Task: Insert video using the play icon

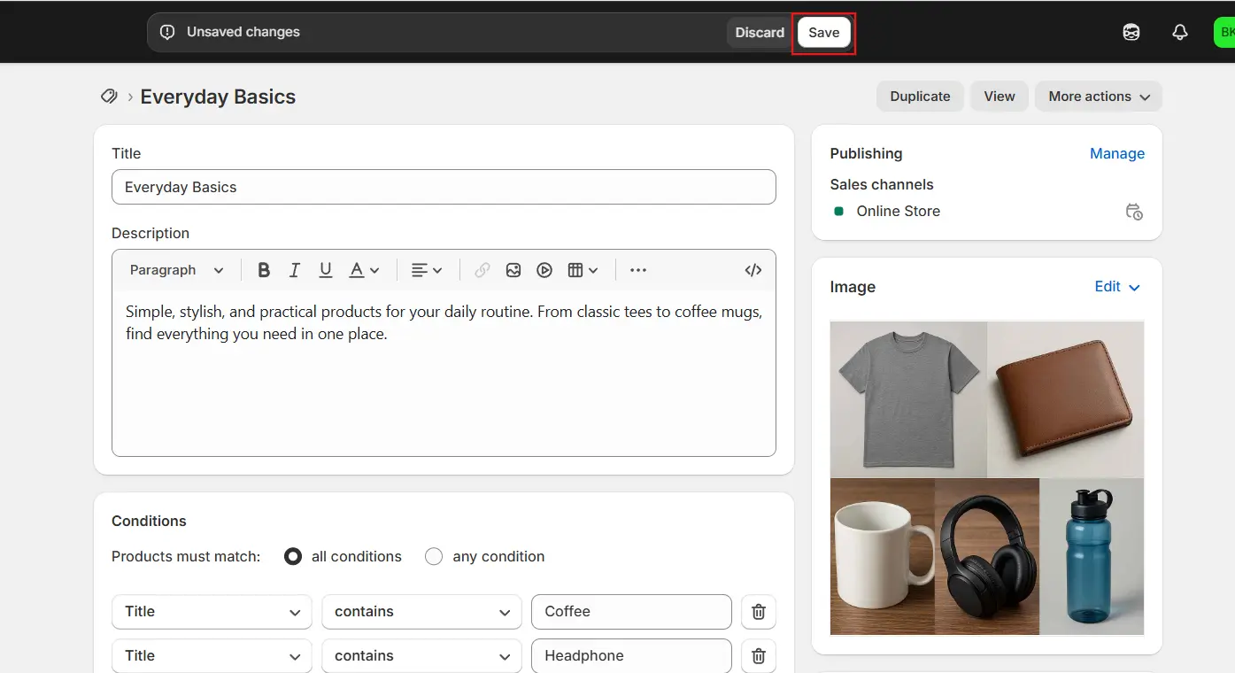Action: (544, 270)
